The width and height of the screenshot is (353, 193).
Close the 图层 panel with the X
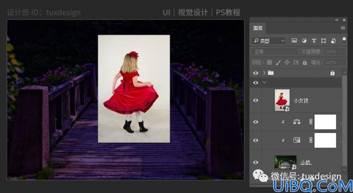(344, 20)
